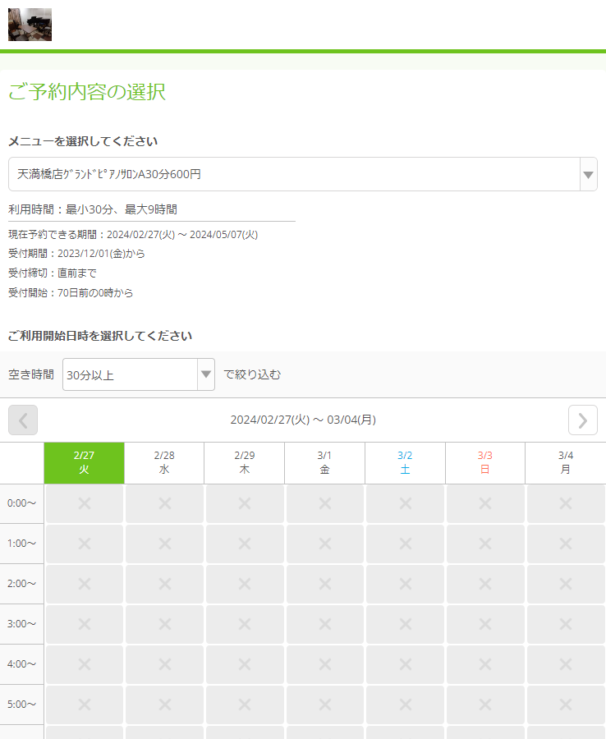Select the 3/1 Friday date header
This screenshot has height=739, width=606.
pos(324,463)
